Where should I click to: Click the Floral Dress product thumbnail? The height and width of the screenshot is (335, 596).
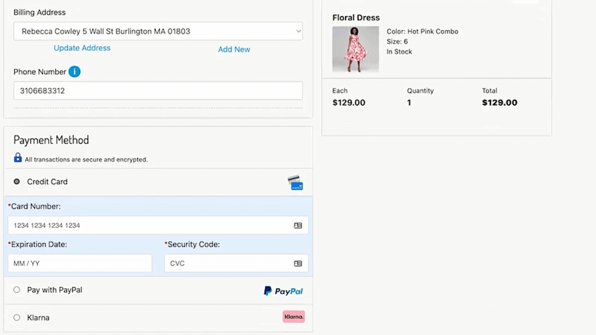tap(355, 49)
